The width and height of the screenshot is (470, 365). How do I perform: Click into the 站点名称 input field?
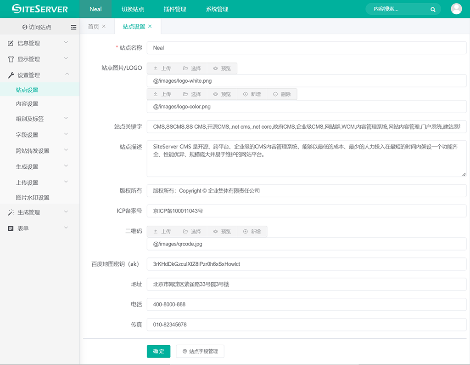[306, 48]
